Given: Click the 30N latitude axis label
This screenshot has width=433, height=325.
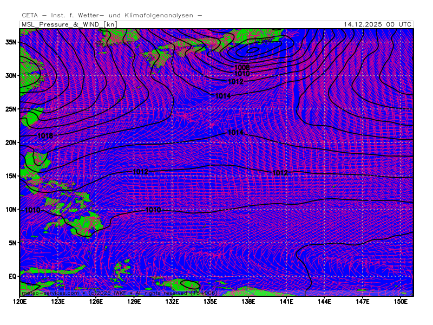Looking at the screenshot, I should (11, 75).
